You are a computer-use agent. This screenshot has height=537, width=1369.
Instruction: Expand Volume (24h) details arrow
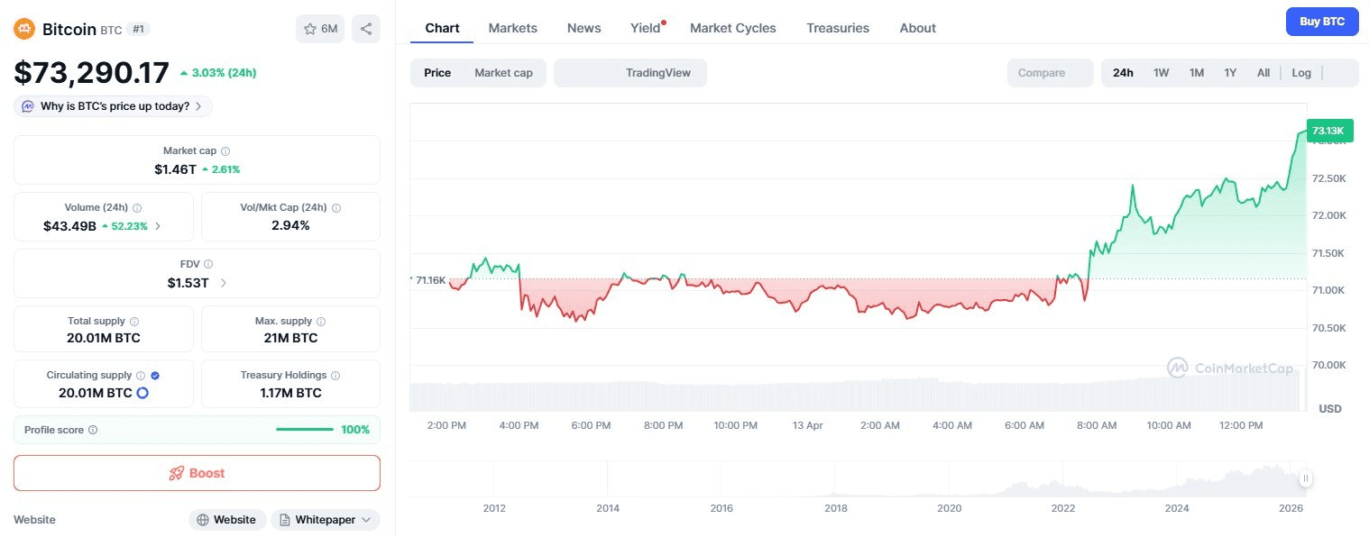[x=158, y=226]
